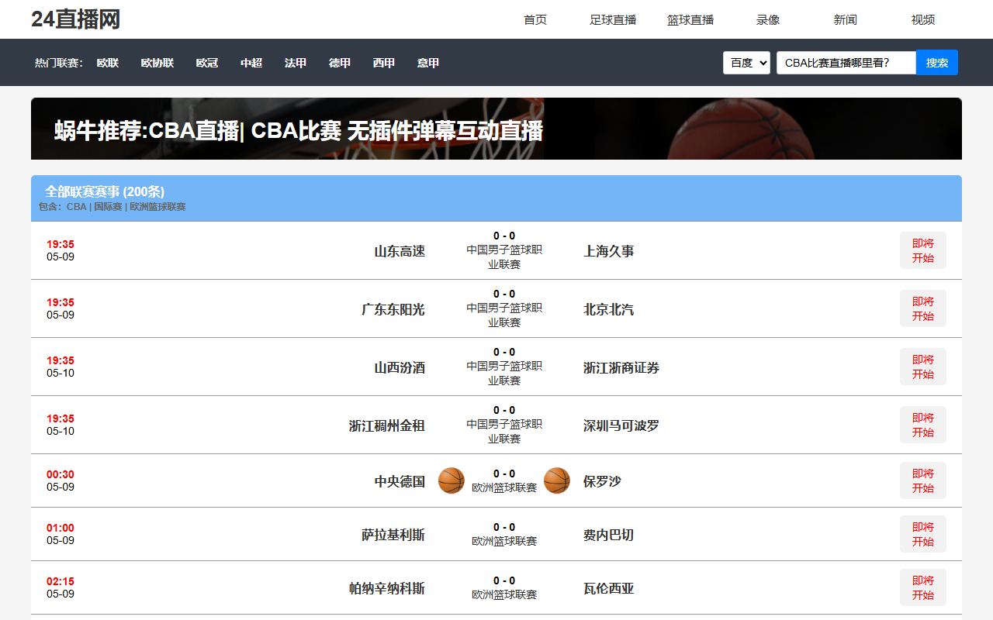
Task: Click team name 山西汾酒
Action: click(x=400, y=367)
